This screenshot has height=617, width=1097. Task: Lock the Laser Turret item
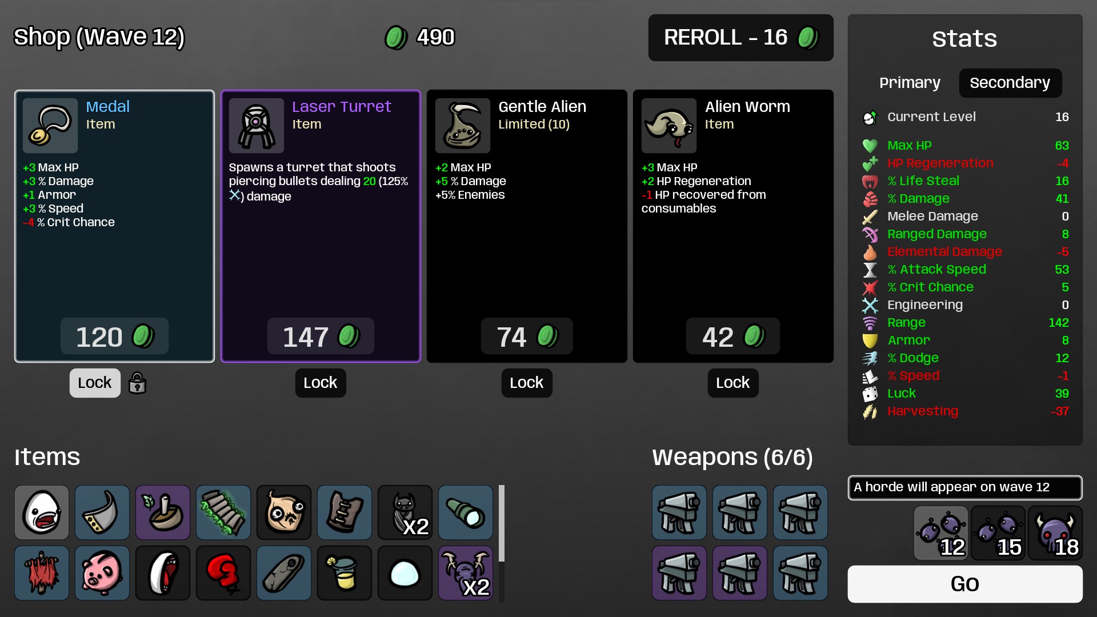[321, 383]
